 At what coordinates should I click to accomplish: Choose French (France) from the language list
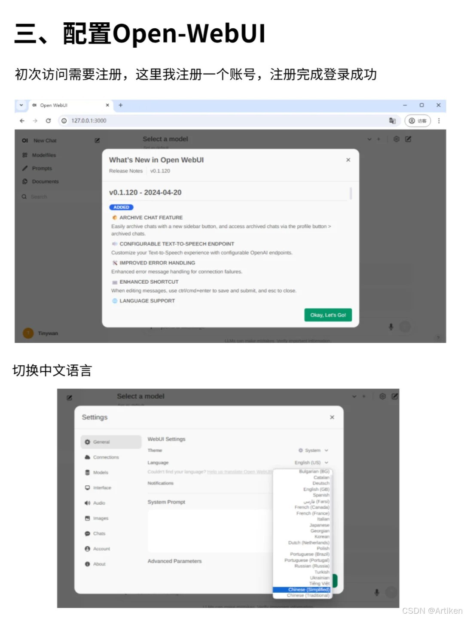pyautogui.click(x=302, y=513)
